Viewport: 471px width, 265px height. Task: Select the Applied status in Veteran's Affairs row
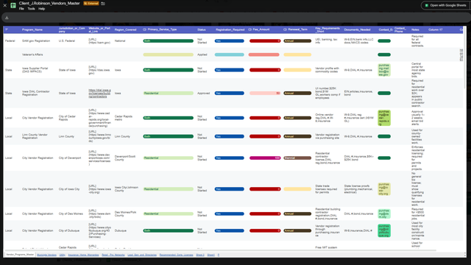(202, 54)
